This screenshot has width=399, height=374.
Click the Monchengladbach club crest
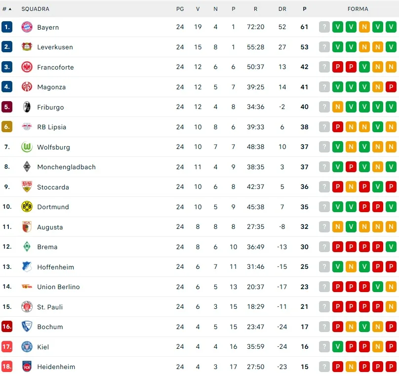[x=27, y=167]
